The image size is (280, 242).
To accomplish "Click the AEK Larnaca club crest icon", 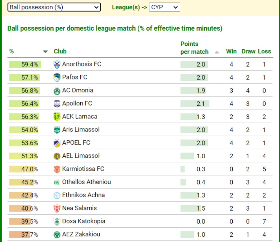I will (57, 117).
